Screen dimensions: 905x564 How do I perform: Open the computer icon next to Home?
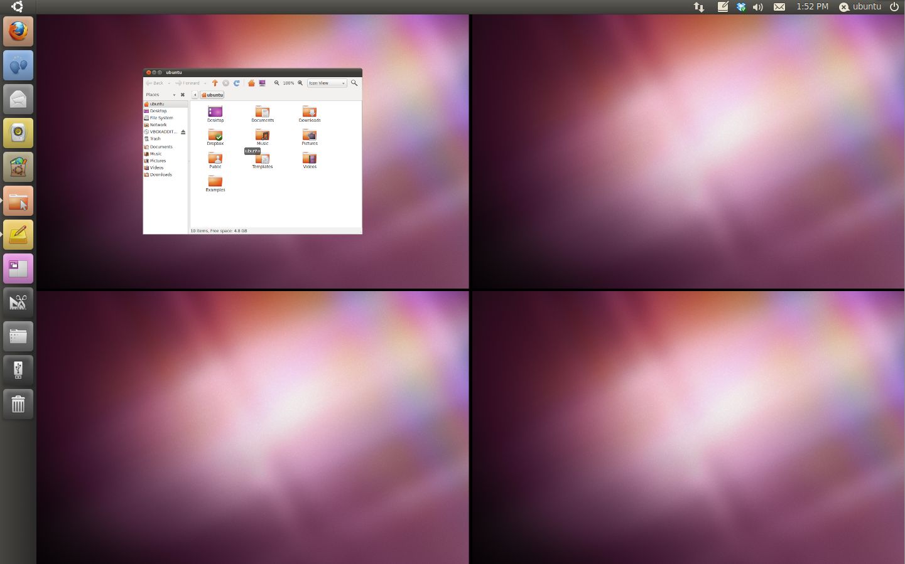click(x=262, y=83)
